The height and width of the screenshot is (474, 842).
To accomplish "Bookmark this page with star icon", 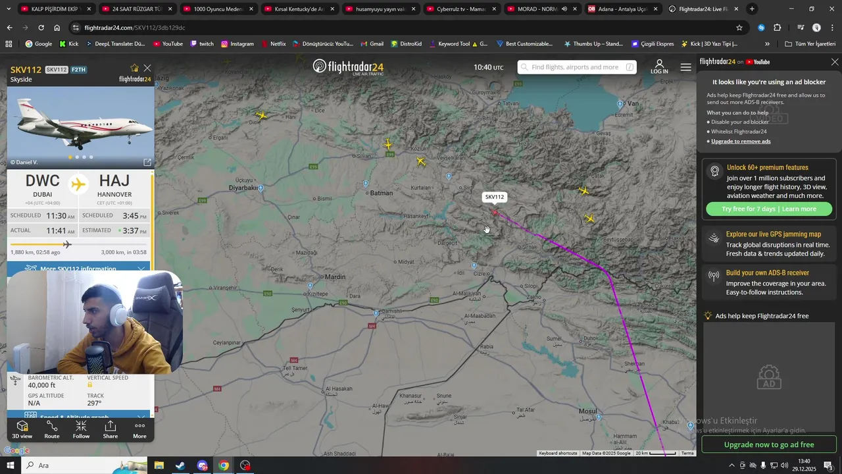I will coord(739,28).
